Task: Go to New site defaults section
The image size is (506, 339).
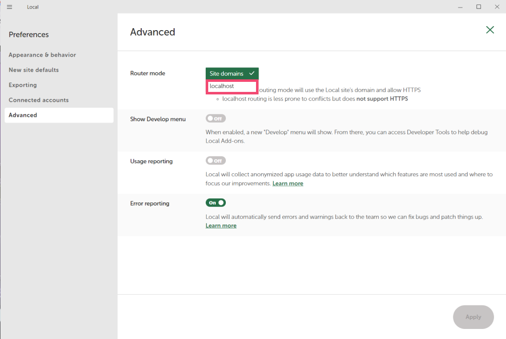Action: pyautogui.click(x=34, y=70)
